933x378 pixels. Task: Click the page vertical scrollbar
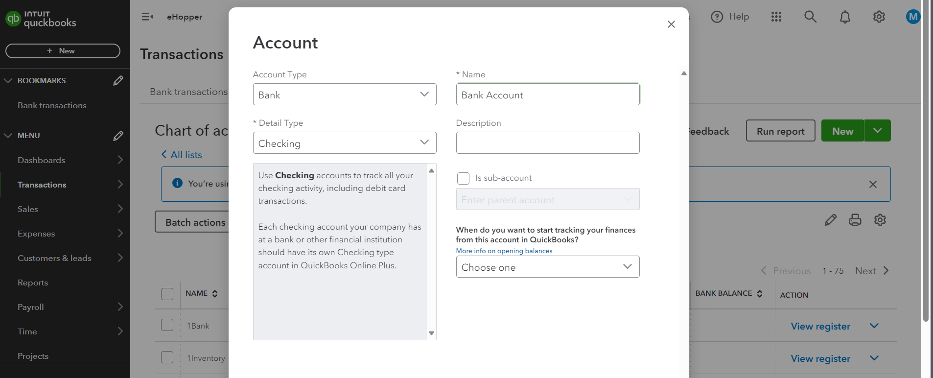click(x=926, y=161)
